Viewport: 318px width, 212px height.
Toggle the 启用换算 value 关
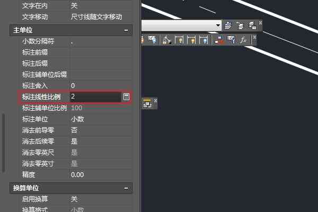[74, 199]
